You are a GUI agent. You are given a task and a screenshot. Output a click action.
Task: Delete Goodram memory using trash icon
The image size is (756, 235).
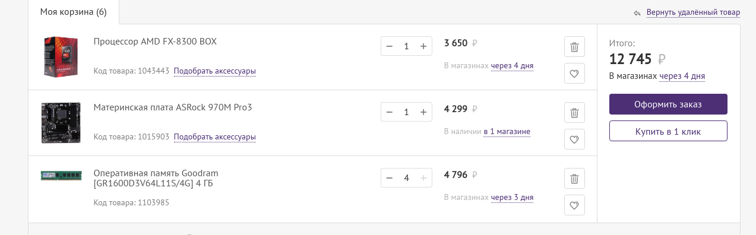(574, 179)
